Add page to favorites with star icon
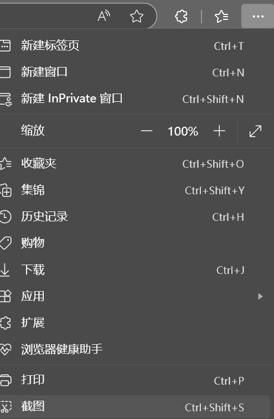Image resolution: width=274 pixels, height=419 pixels. click(x=137, y=16)
